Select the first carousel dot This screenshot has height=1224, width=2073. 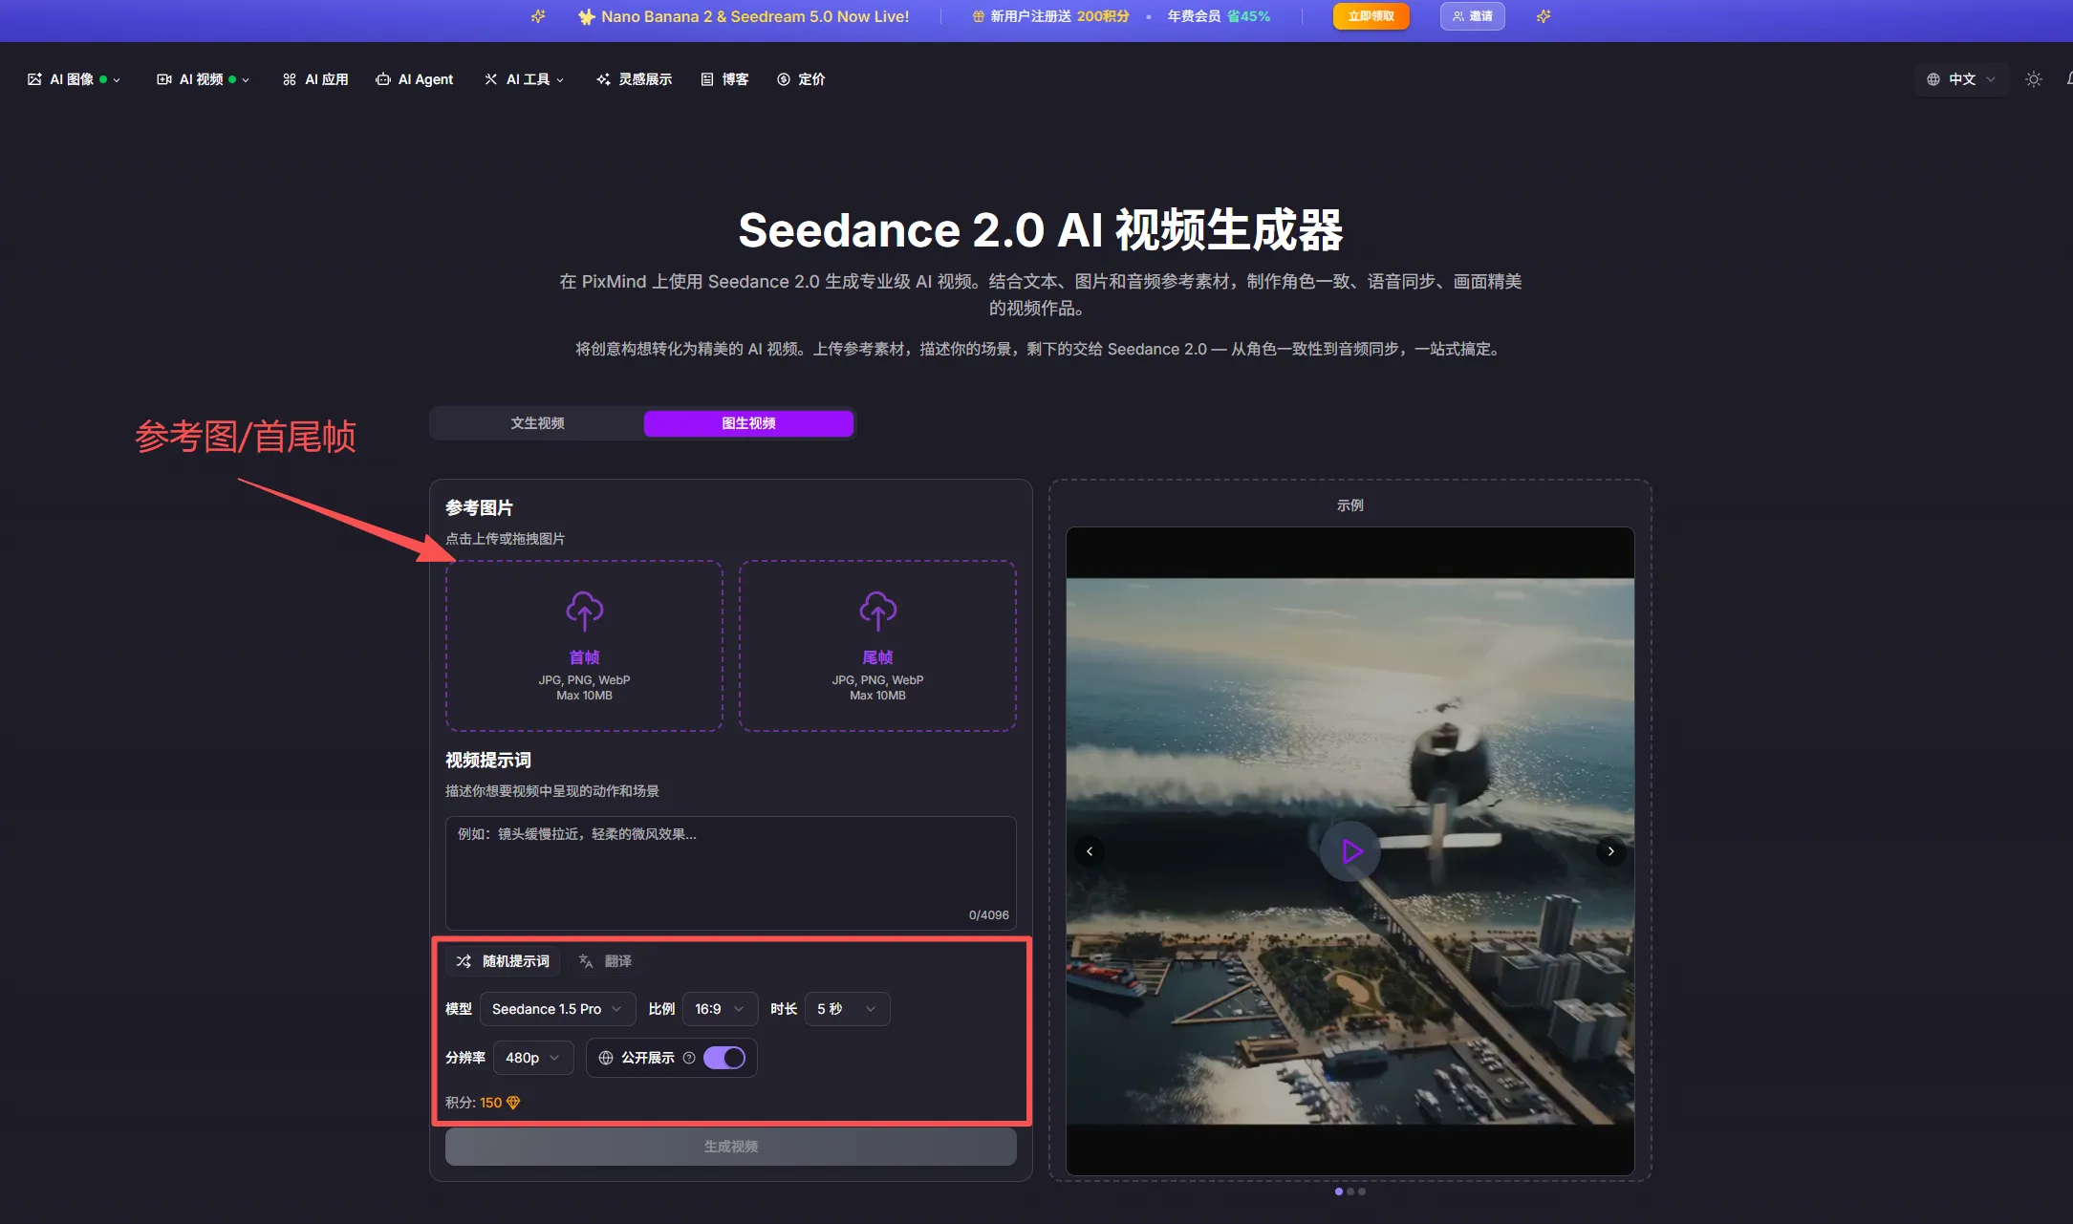click(1339, 1192)
